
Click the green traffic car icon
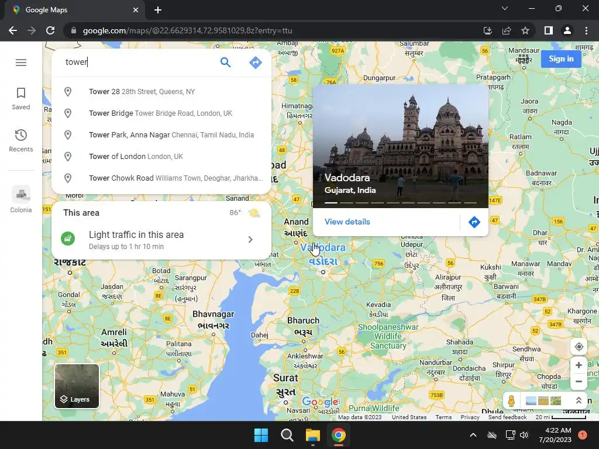tap(68, 239)
